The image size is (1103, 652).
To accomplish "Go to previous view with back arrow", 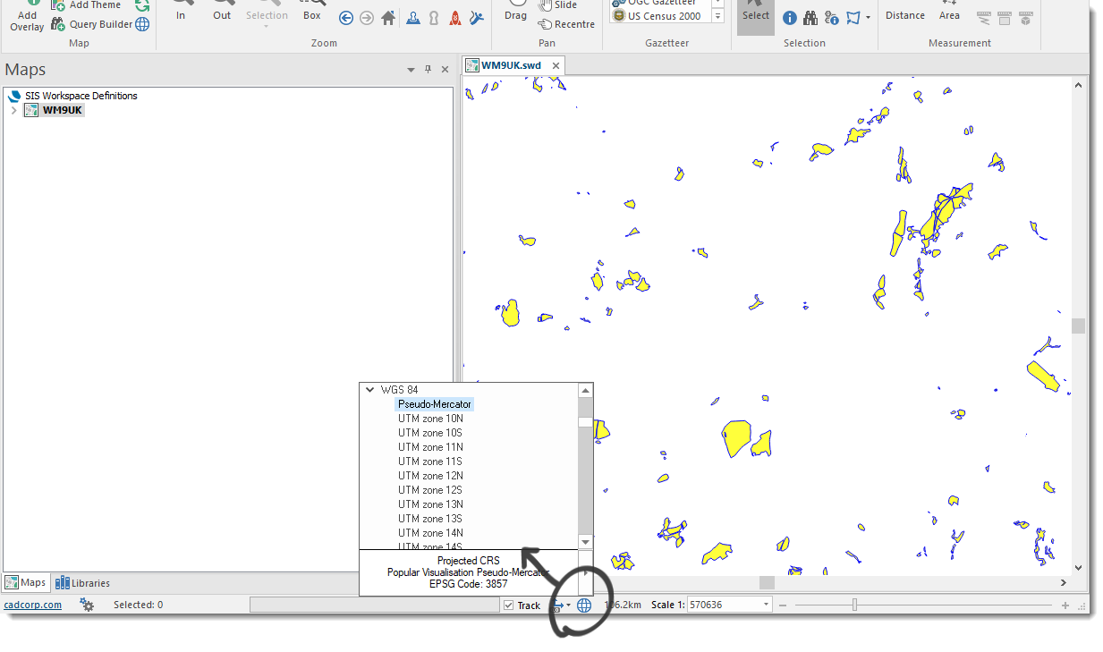I will click(346, 18).
